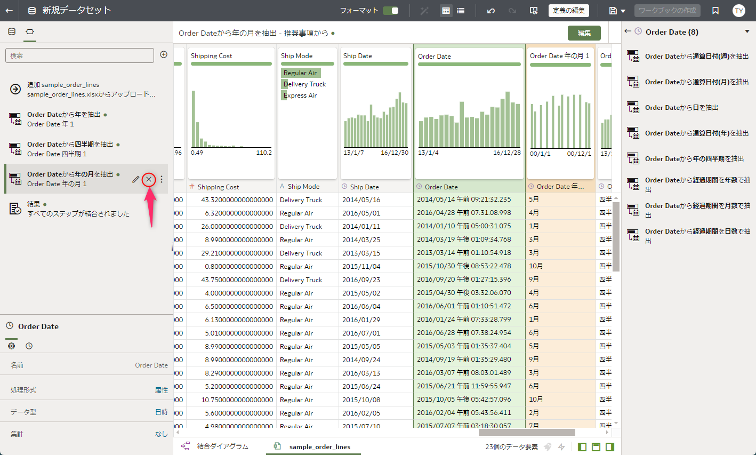This screenshot has width=756, height=455.
Task: Click the redo arrow icon
Action: pos(512,11)
